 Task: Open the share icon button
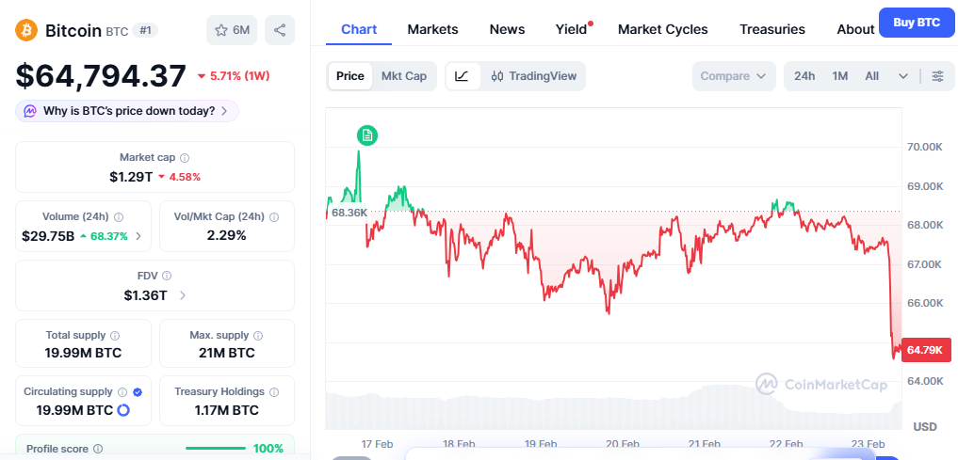280,30
